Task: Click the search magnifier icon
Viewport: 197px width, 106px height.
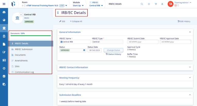Action: click(x=142, y=4)
